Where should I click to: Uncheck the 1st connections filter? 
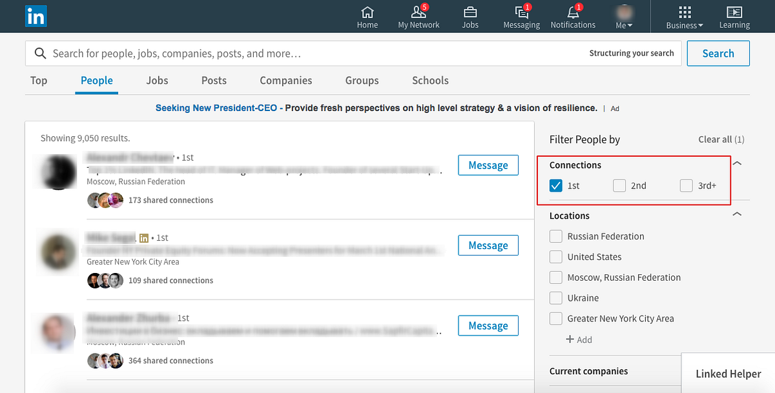[556, 185]
